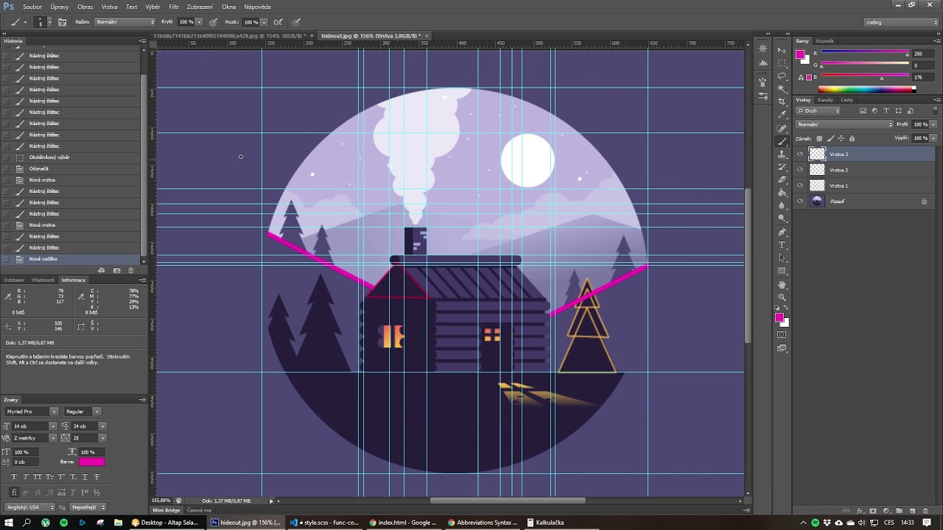943x530 pixels.
Task: Select the Hand tool
Action: (782, 285)
